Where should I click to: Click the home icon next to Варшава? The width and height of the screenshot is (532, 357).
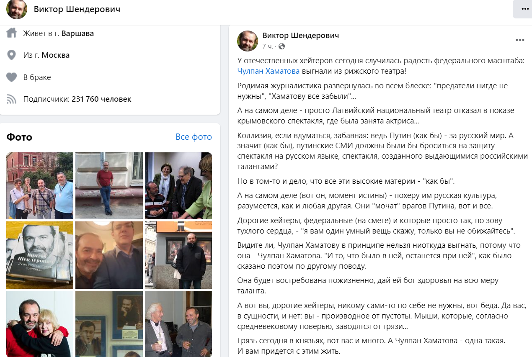pyautogui.click(x=12, y=33)
